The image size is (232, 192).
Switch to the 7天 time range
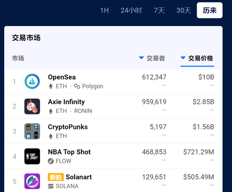click(159, 10)
